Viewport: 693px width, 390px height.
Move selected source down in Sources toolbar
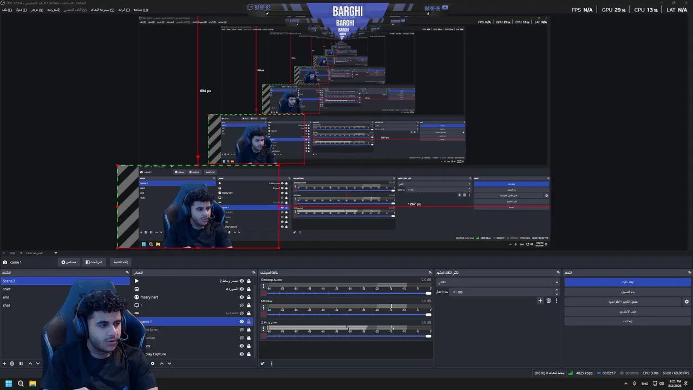pyautogui.click(x=169, y=363)
